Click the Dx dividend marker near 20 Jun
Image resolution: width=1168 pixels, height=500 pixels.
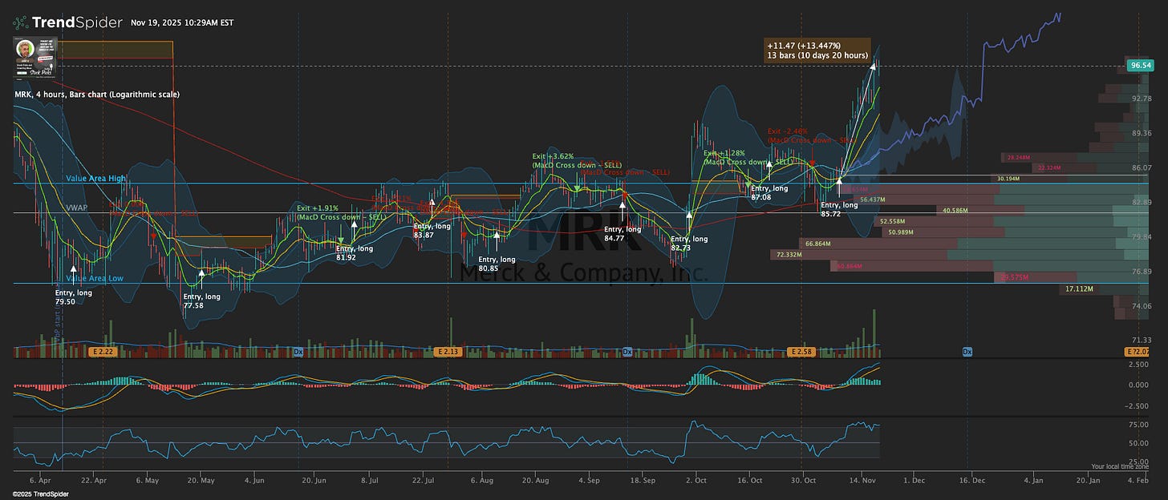[298, 352]
